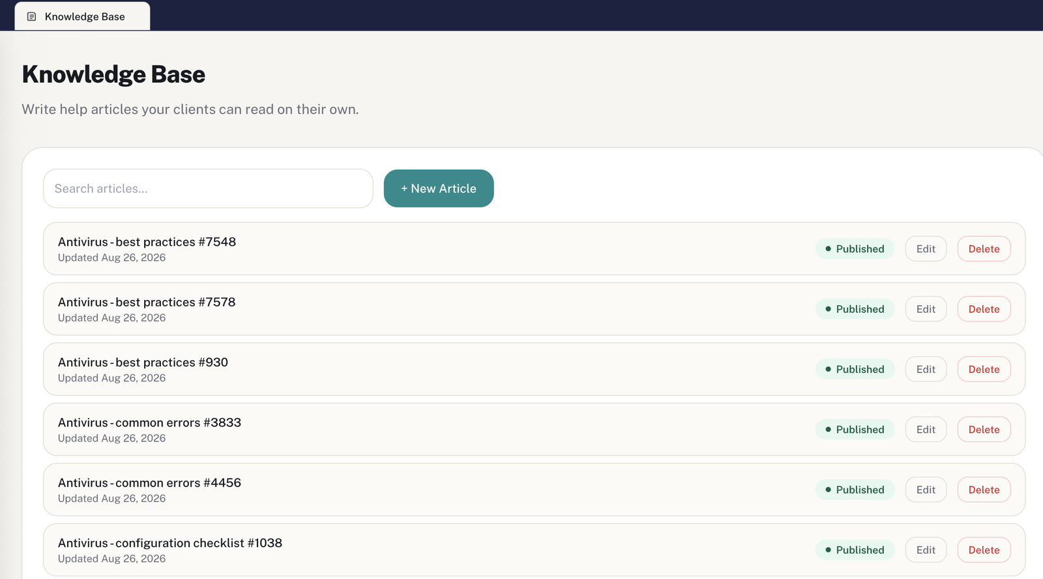Click Published badge for configuration checklist #1038
The image size is (1043, 579).
click(855, 550)
